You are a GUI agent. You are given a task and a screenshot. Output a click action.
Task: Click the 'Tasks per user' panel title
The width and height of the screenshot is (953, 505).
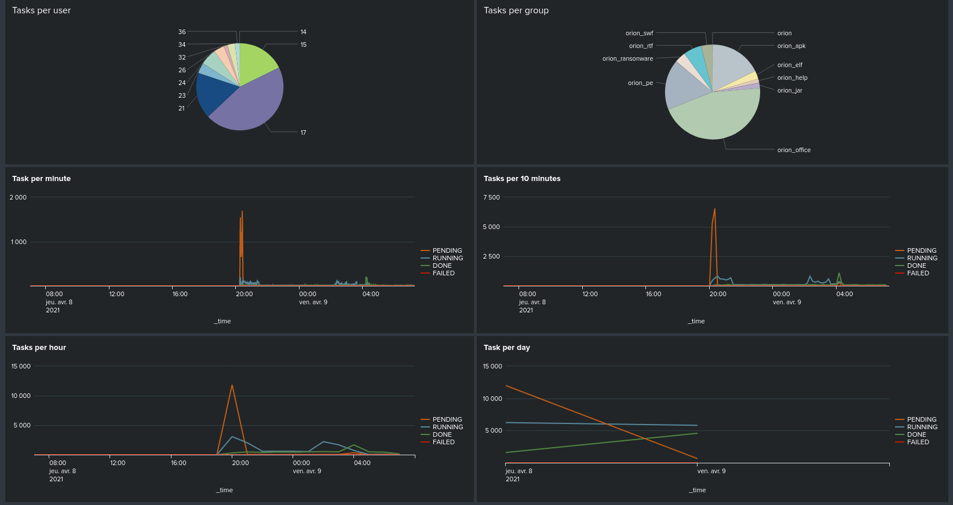click(x=41, y=10)
